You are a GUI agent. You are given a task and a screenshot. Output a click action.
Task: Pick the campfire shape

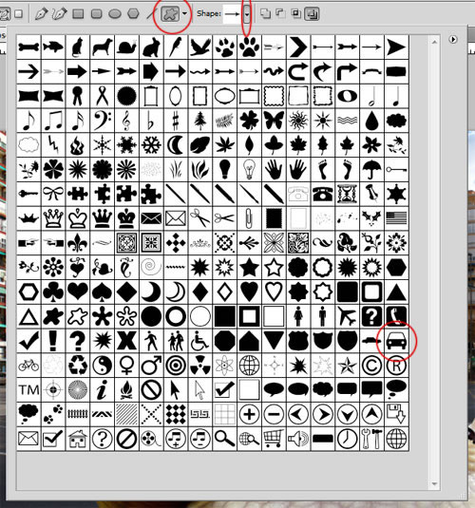click(126, 390)
